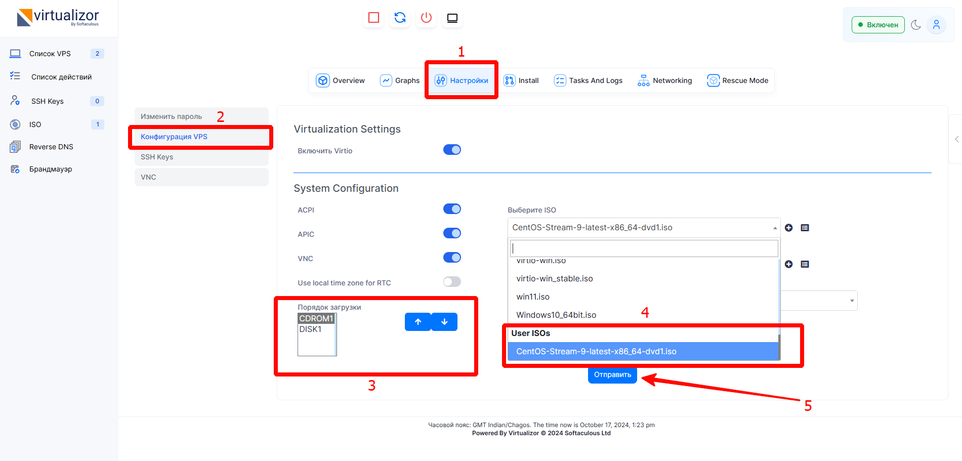The image size is (962, 461).
Task: Choose win11.iso from the list
Action: 643,297
